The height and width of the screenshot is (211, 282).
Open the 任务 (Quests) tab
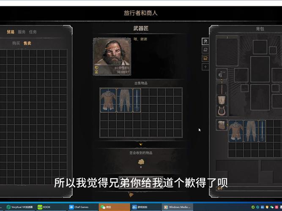(33, 32)
